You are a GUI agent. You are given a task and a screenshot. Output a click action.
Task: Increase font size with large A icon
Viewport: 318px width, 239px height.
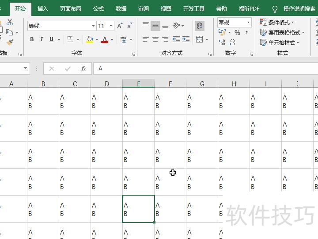pos(120,26)
